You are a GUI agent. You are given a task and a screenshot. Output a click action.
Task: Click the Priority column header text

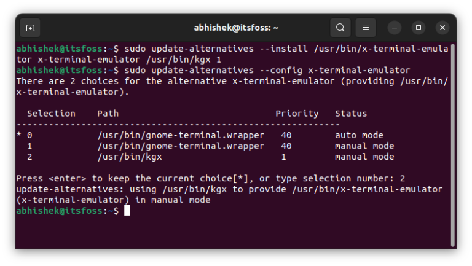point(297,114)
